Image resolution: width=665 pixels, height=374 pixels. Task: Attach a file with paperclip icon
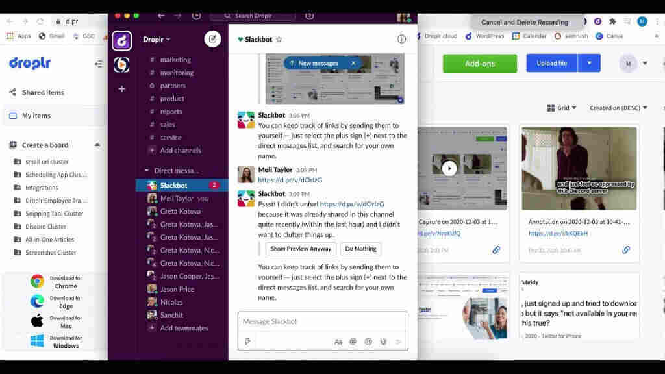[x=383, y=342]
